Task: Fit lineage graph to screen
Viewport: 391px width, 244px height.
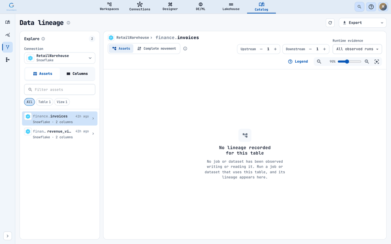Action: point(376,61)
